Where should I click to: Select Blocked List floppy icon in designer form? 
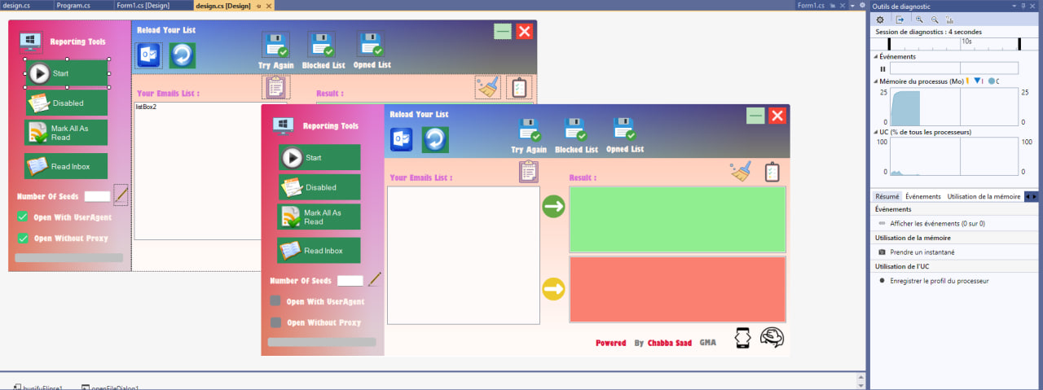click(323, 46)
